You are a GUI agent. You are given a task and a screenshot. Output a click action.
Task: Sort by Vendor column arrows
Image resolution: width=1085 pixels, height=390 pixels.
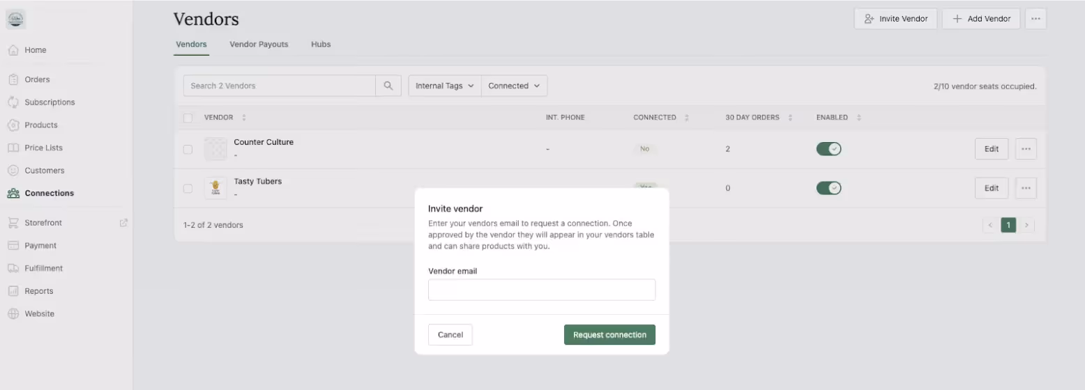243,118
